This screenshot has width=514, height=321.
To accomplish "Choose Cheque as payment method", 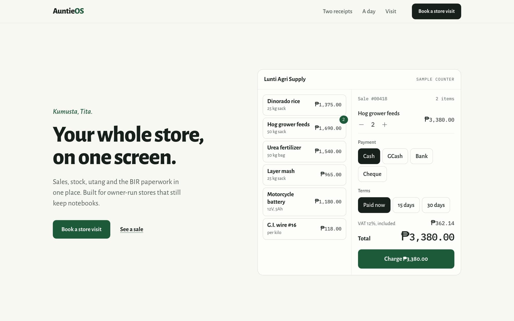I will [x=372, y=174].
